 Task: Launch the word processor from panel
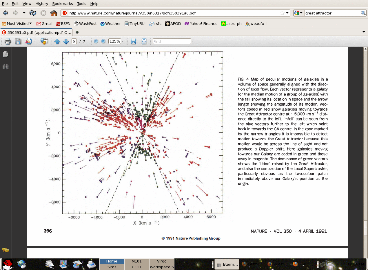[50, 264]
